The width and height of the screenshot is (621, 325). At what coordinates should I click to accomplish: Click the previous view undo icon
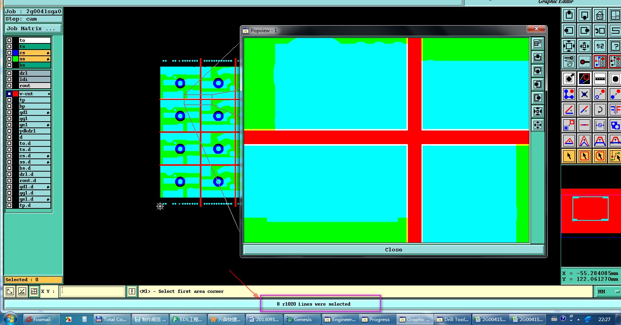[x=600, y=31]
